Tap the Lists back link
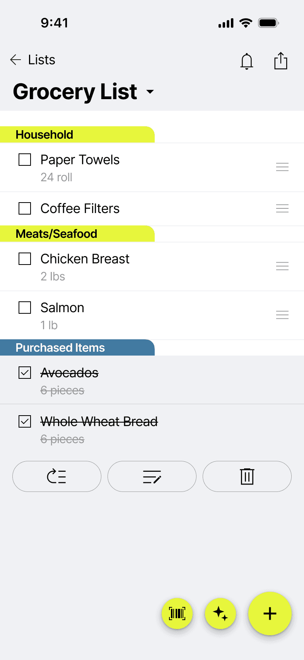Viewport: 304px width, 660px height. (42, 60)
